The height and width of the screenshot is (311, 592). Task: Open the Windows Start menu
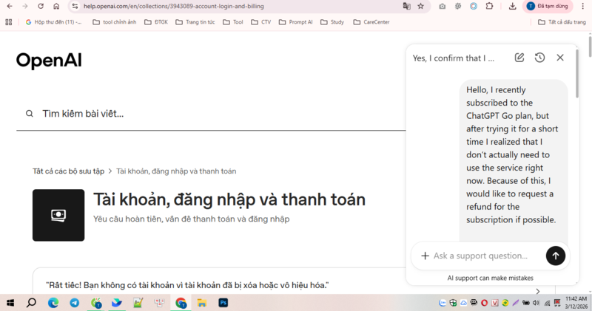10,303
